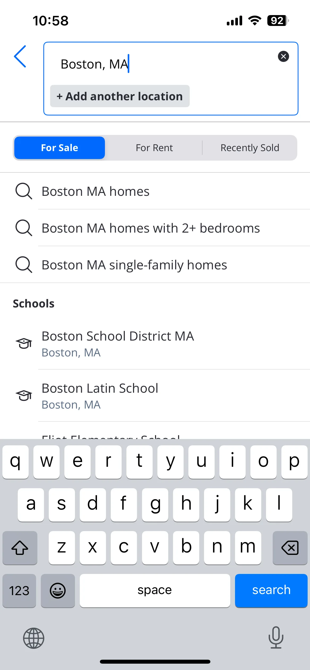Tap the Add another location button
This screenshot has width=310, height=670.
[x=120, y=96]
